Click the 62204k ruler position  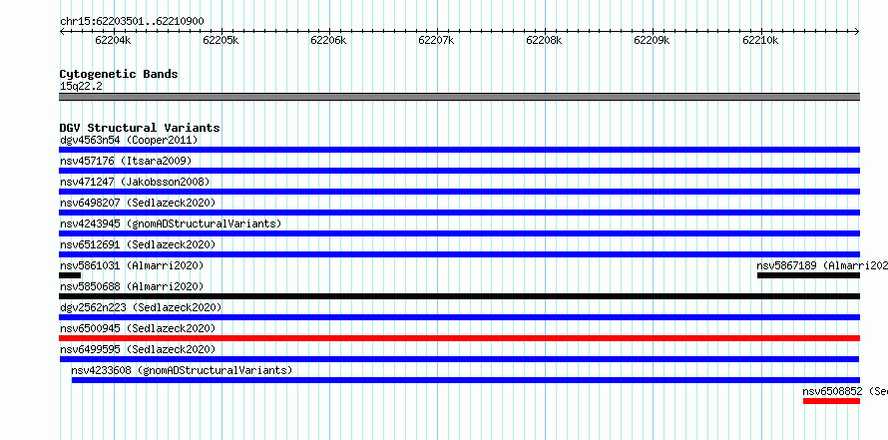(x=114, y=40)
